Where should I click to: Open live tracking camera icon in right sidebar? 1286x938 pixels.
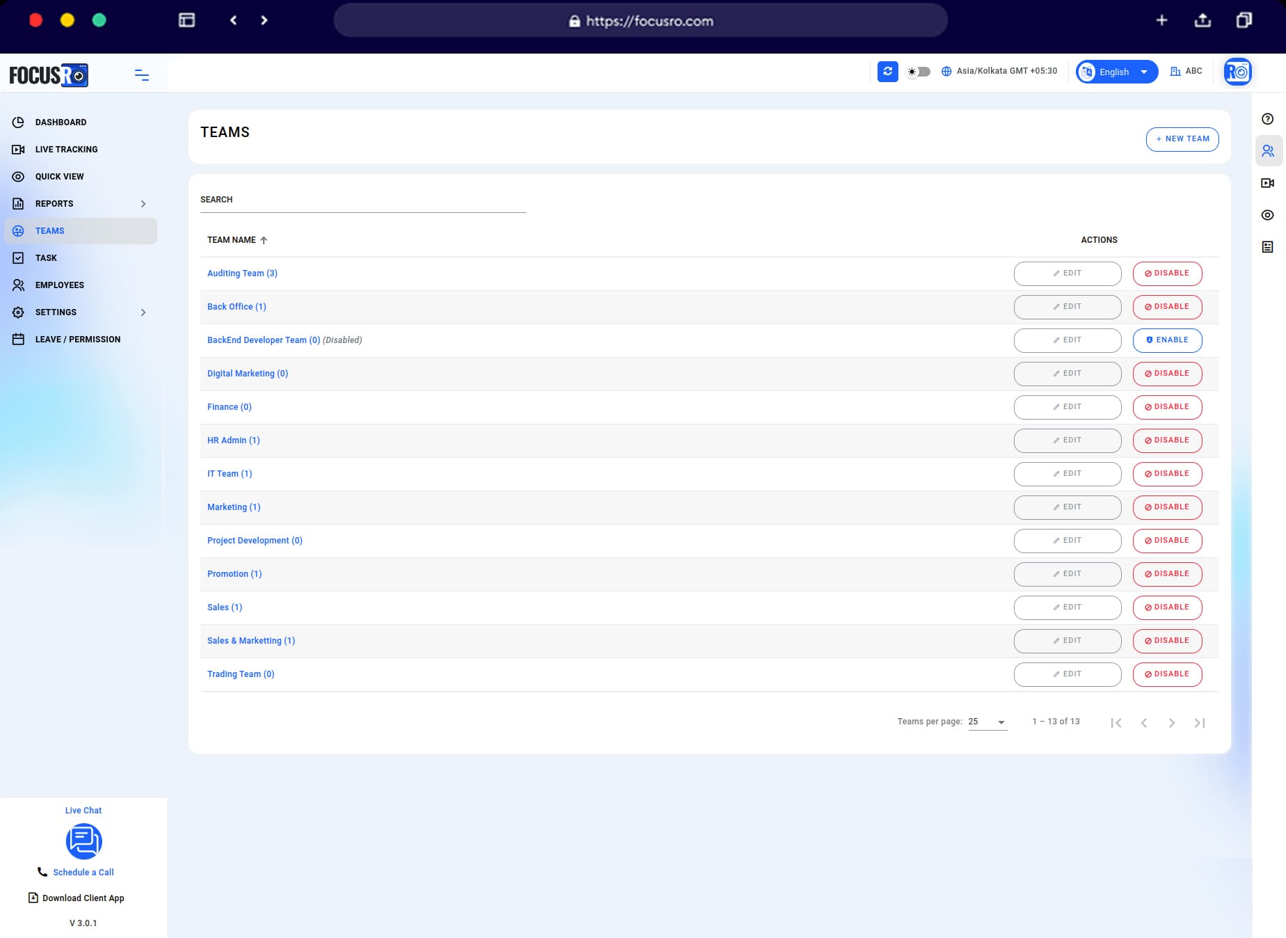pyautogui.click(x=1268, y=183)
